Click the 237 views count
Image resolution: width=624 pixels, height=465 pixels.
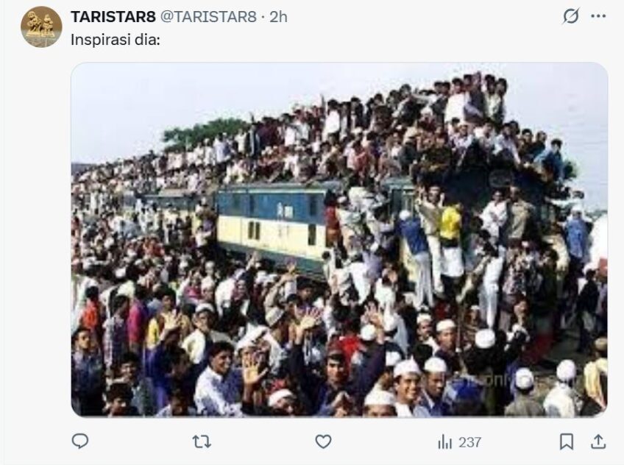click(470, 442)
